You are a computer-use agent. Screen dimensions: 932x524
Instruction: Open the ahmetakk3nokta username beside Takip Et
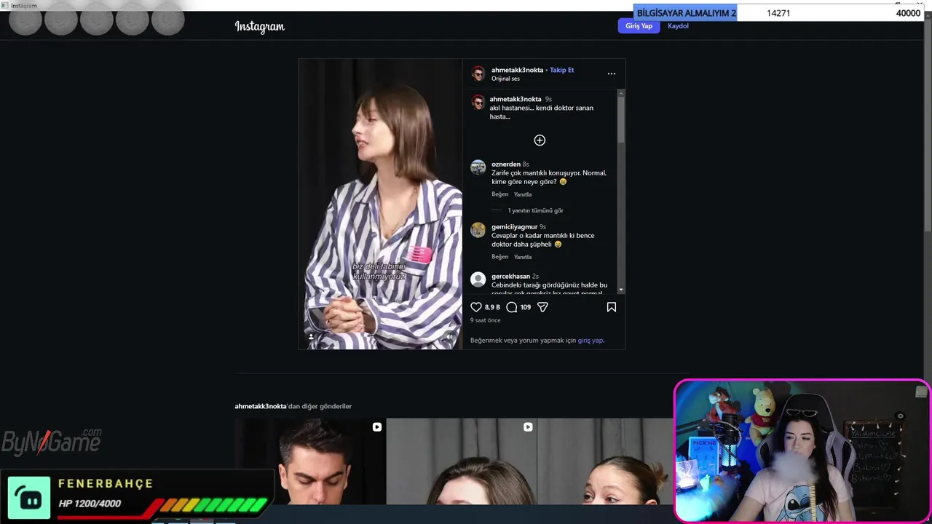pyautogui.click(x=517, y=70)
